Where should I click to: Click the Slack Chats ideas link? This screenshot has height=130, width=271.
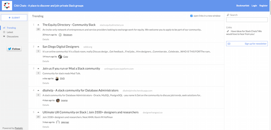point(244,33)
